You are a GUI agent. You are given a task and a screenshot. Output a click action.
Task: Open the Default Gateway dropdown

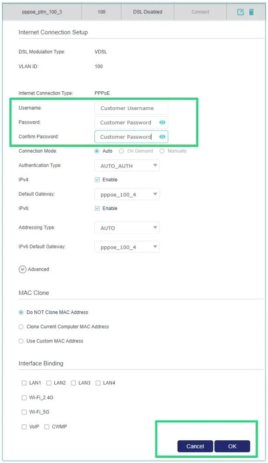point(126,194)
